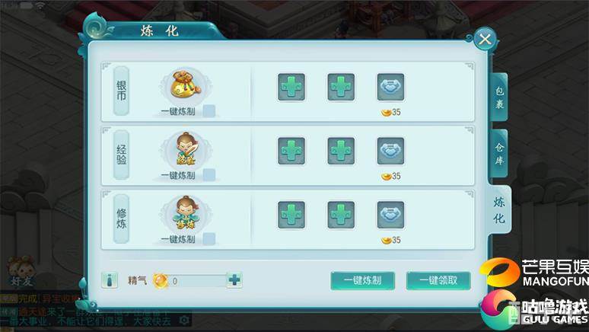Screen dimensions: 589x332
Task: Open the 好友 friends icon
Action: tap(21, 271)
